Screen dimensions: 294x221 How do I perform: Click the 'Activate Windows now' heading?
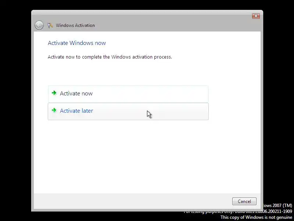coord(77,43)
